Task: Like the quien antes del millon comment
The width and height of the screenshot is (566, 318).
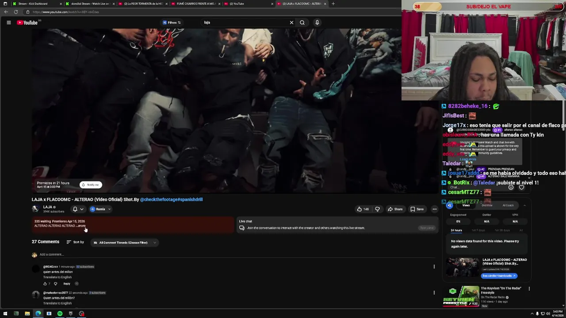Action: coord(45,284)
